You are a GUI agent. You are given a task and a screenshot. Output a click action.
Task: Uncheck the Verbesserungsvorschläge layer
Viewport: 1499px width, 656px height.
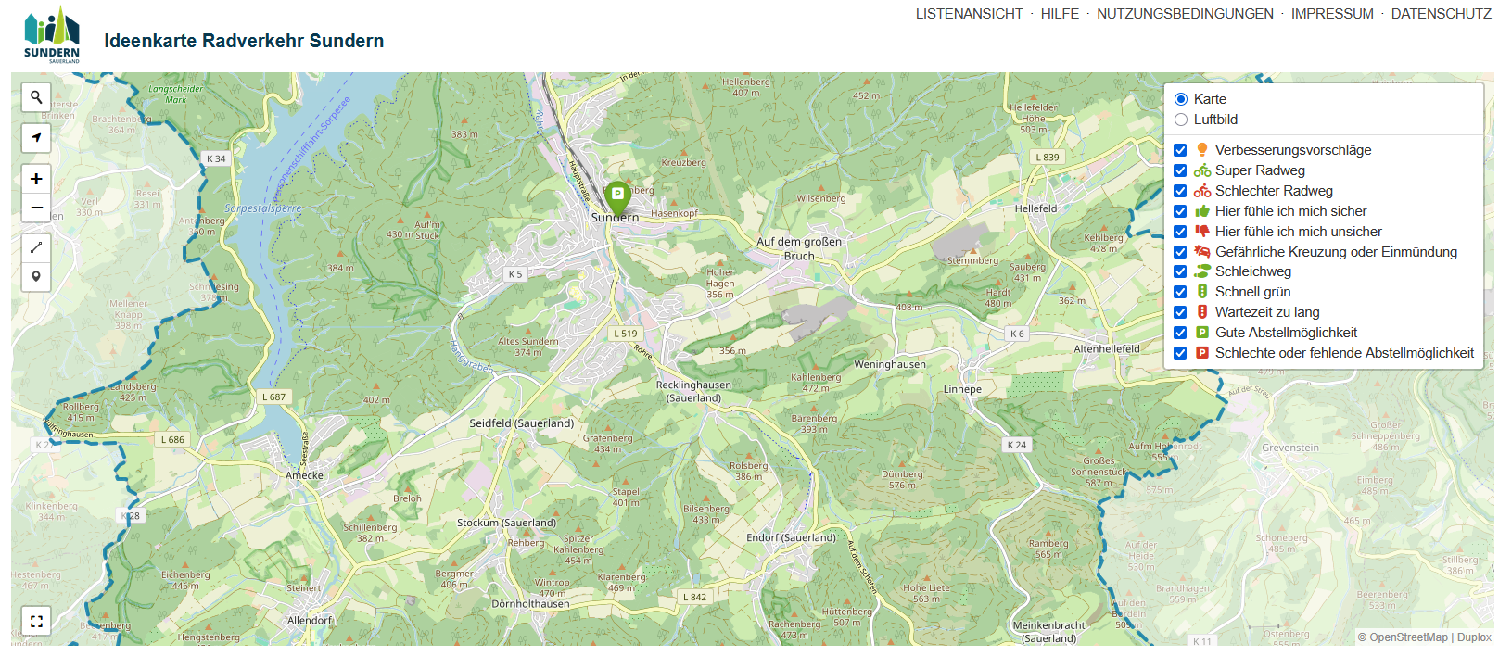(1180, 150)
